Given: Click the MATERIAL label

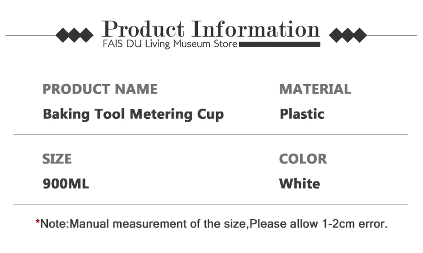Looking at the screenshot, I should (x=315, y=89).
